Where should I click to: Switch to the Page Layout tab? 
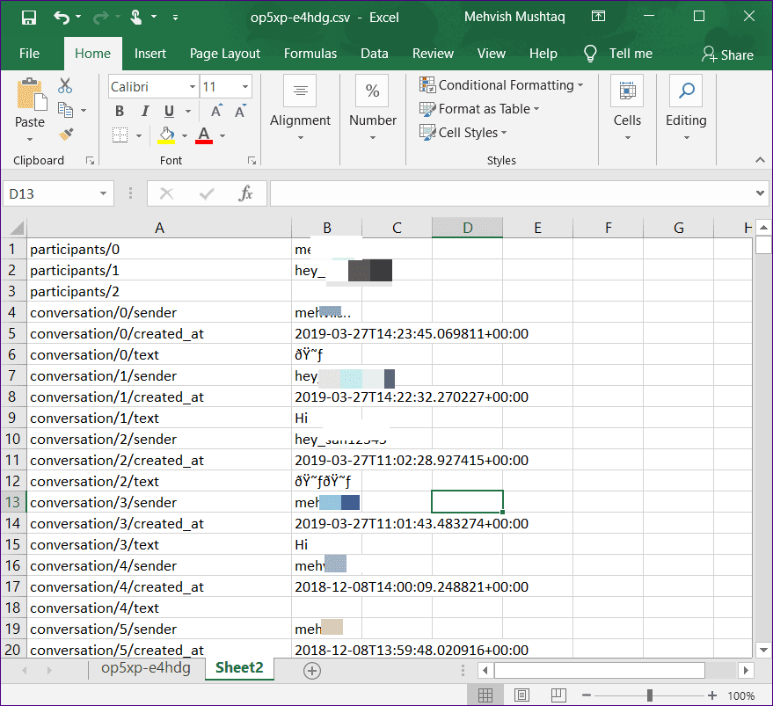[225, 54]
